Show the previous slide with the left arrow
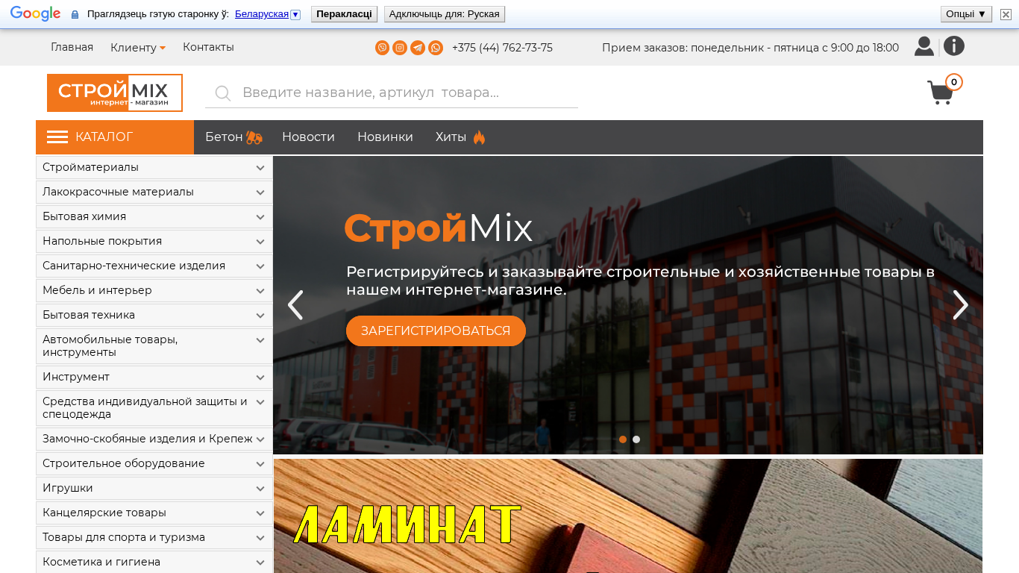This screenshot has width=1019, height=573. [295, 304]
